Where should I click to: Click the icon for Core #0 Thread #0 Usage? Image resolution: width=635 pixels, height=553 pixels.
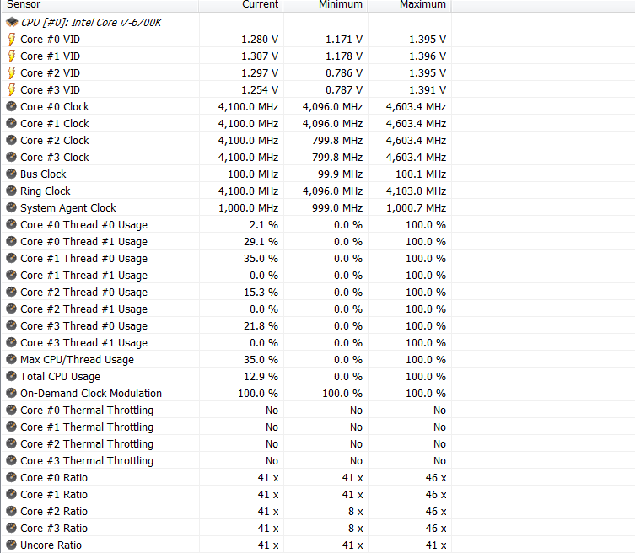coord(11,225)
